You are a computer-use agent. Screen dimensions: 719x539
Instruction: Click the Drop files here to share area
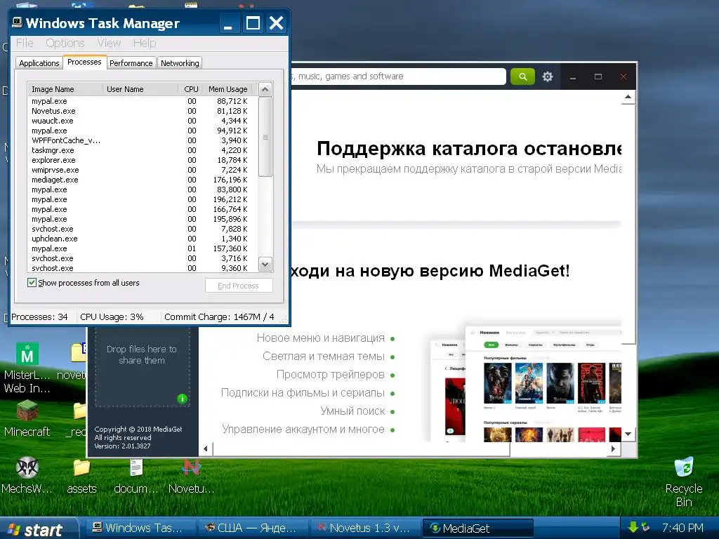[142, 366]
